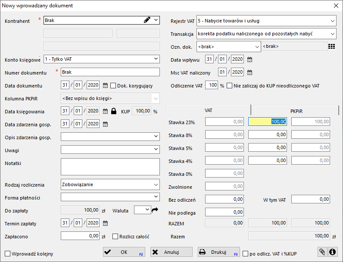Click the padlock icon beside Data księgowania
Image resolution: width=343 pixels, height=262 pixels.
coord(114,111)
